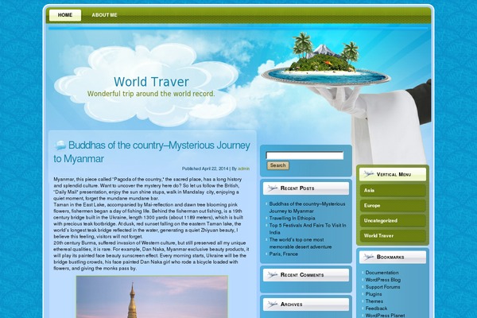Viewport: 477px width, 318px height.
Task: Click the World Traver site title
Action: tap(151, 82)
